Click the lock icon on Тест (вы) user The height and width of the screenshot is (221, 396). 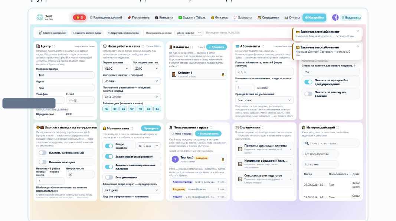click(223, 159)
